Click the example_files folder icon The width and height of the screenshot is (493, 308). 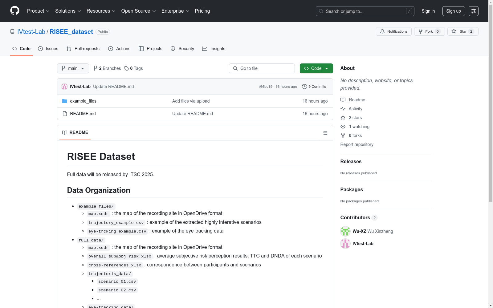click(x=65, y=101)
